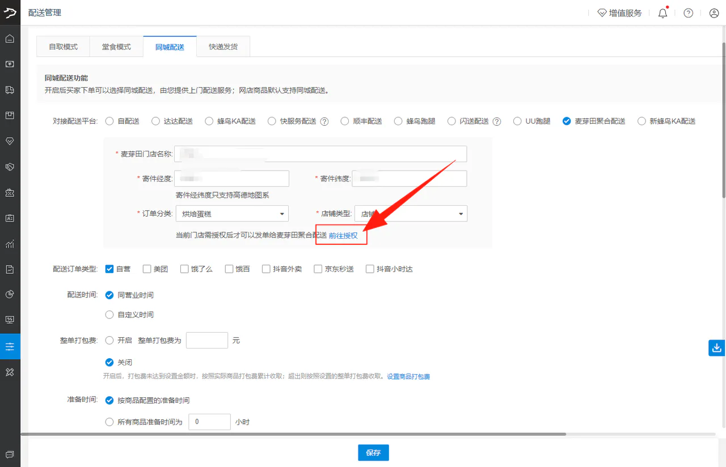Open the diamond icon in the left sidebar
This screenshot has height=467, width=726.
[x=10, y=141]
